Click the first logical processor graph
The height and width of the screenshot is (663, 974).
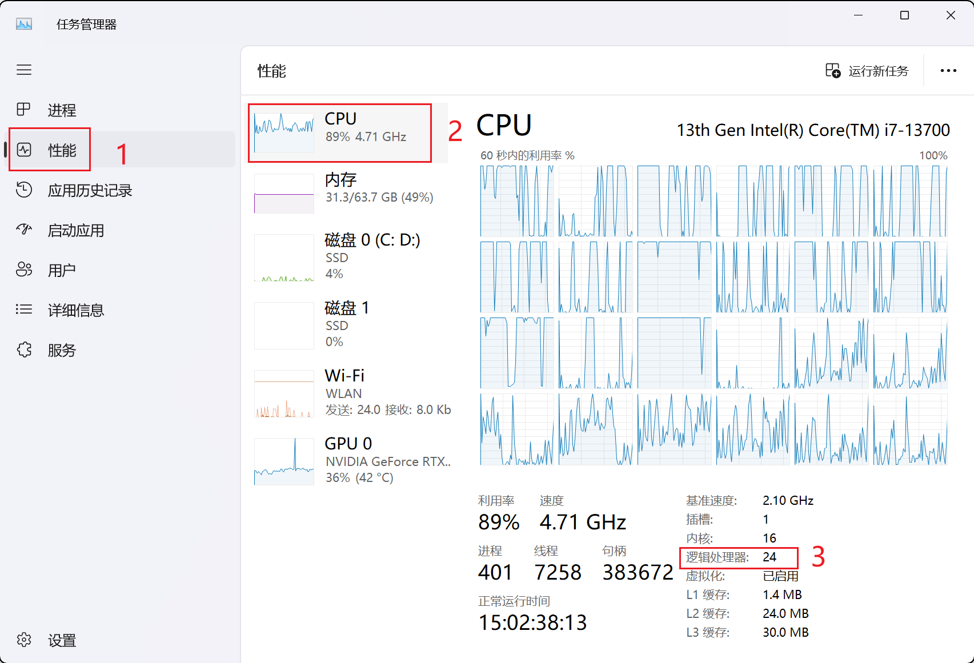(517, 201)
